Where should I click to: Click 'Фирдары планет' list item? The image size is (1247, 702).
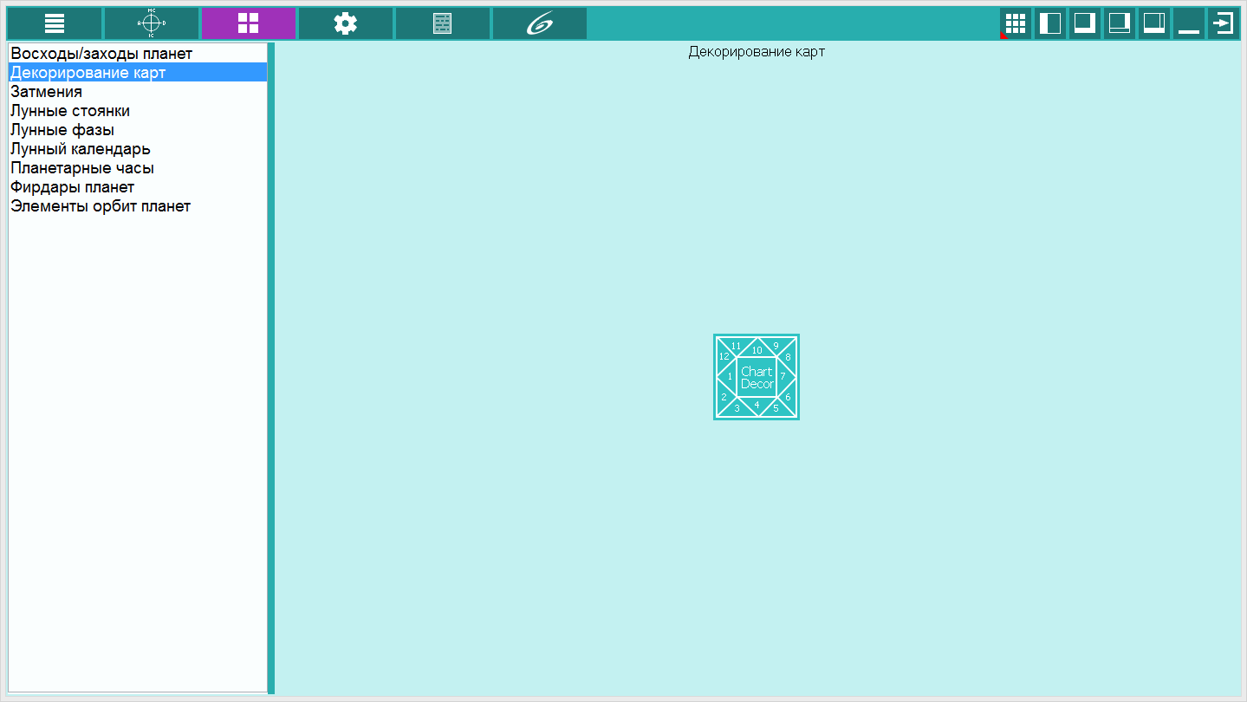coord(73,187)
